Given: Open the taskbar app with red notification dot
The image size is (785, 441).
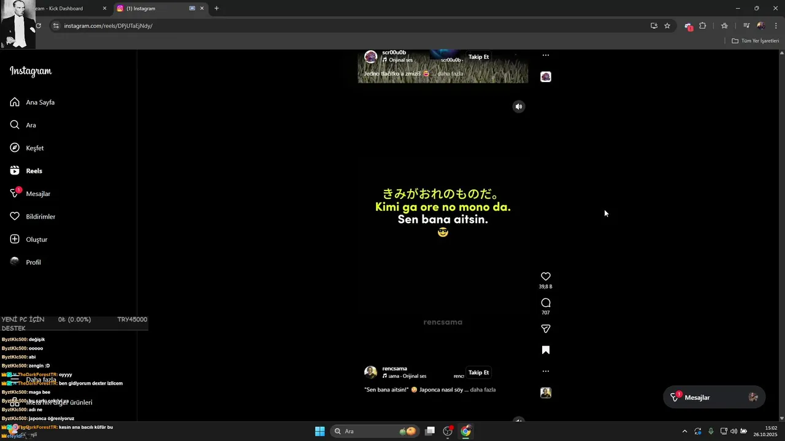Looking at the screenshot, I should tap(448, 431).
